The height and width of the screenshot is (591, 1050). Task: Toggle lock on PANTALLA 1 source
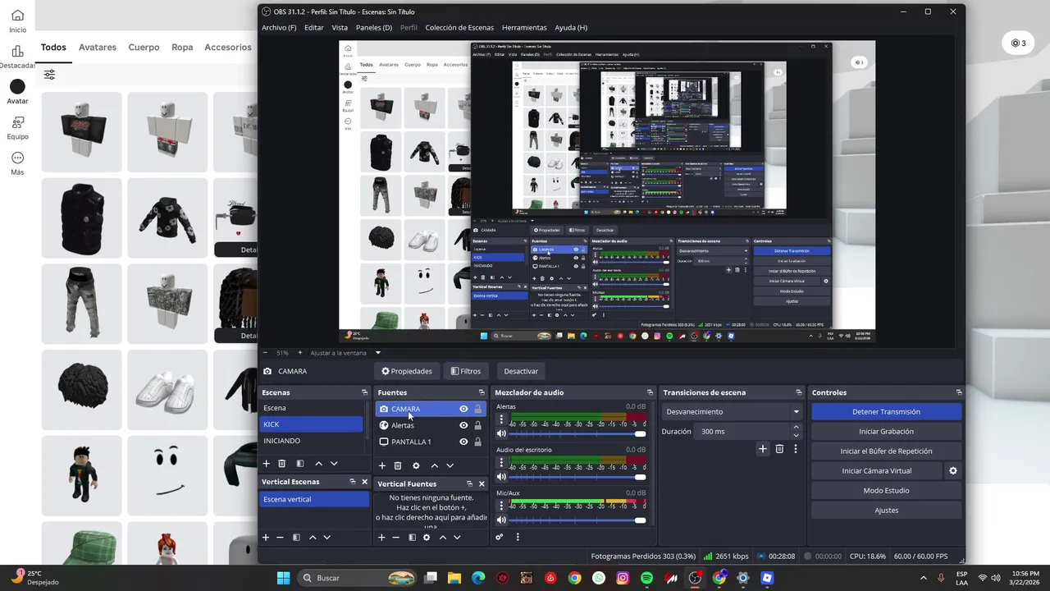click(x=477, y=442)
